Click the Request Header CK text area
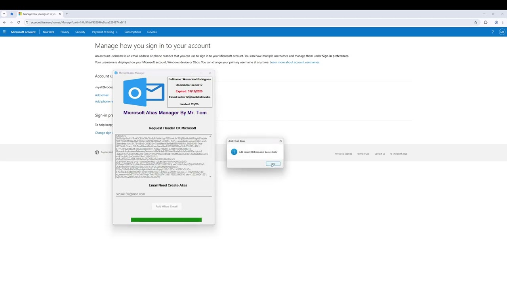The image size is (507, 285). click(x=162, y=156)
